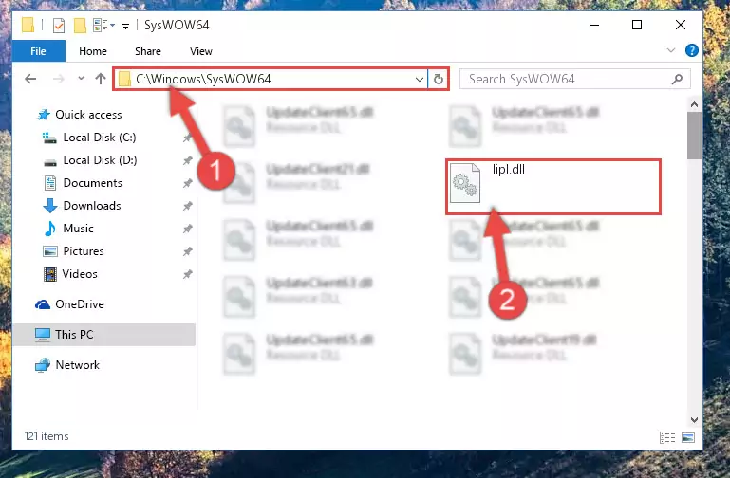730x478 pixels.
Task: Close the SysWOW64 window
Action: 681,25
